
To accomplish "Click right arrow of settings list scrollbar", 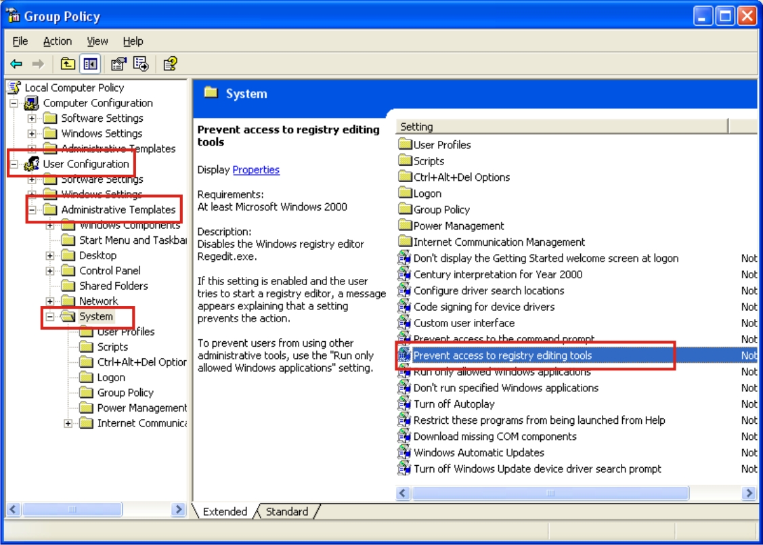I will click(x=749, y=494).
